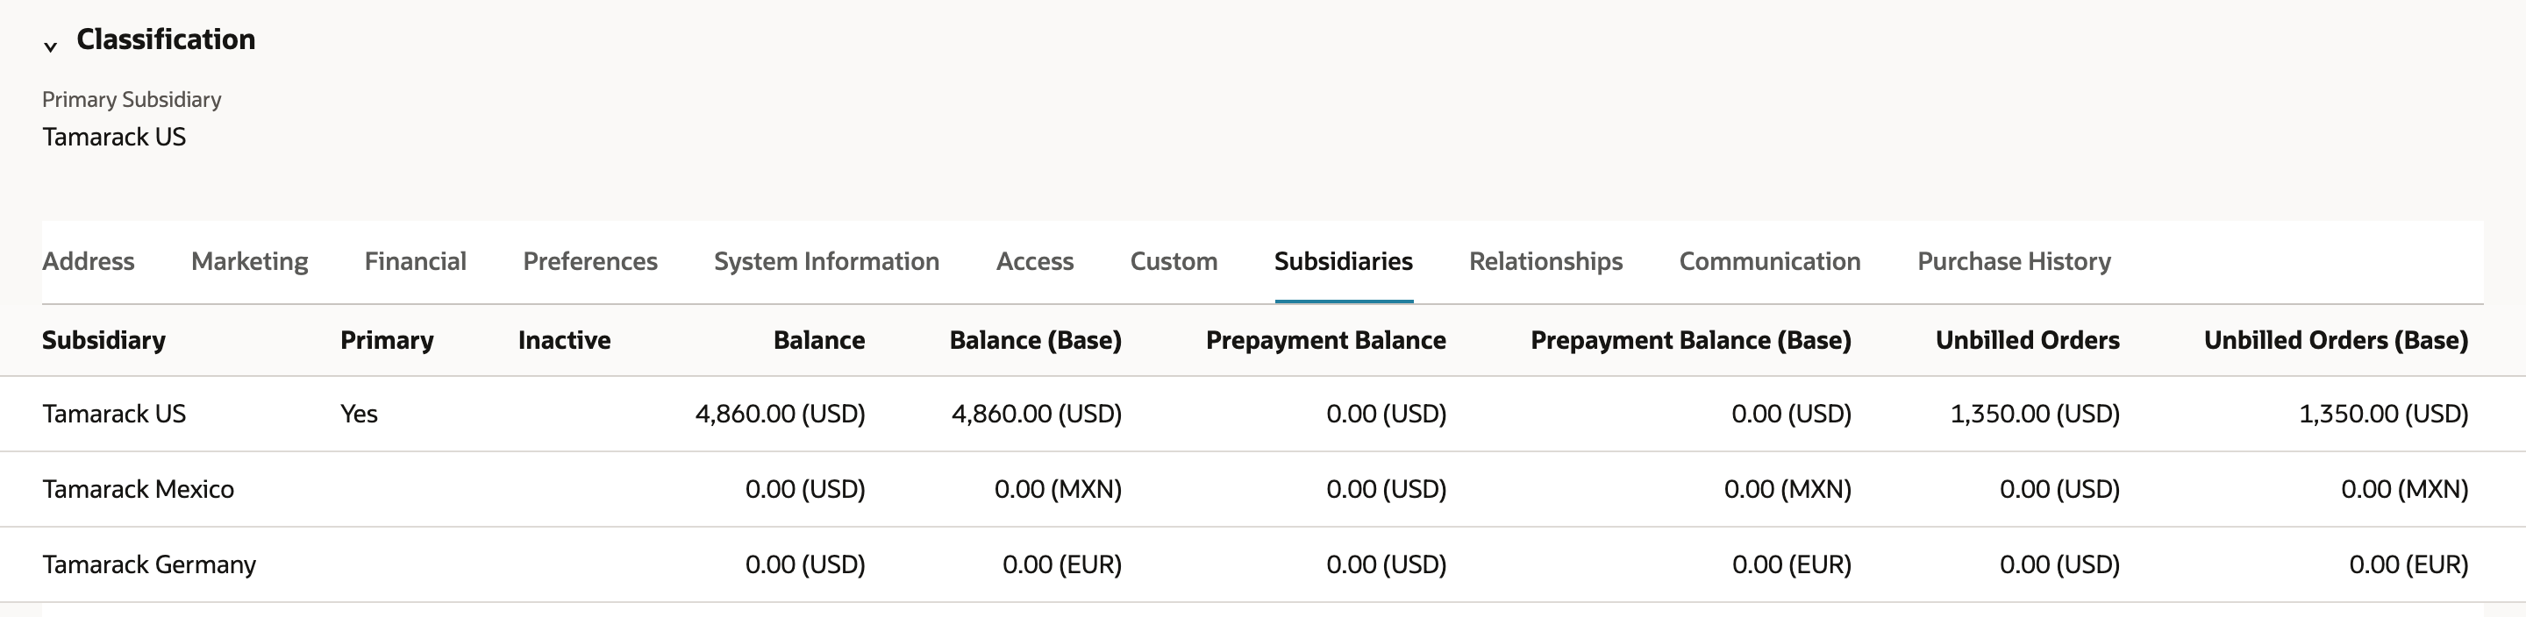Click Tamarack US Unbilled Orders (Base) 1,350.00
2526x617 pixels.
(x=2384, y=414)
